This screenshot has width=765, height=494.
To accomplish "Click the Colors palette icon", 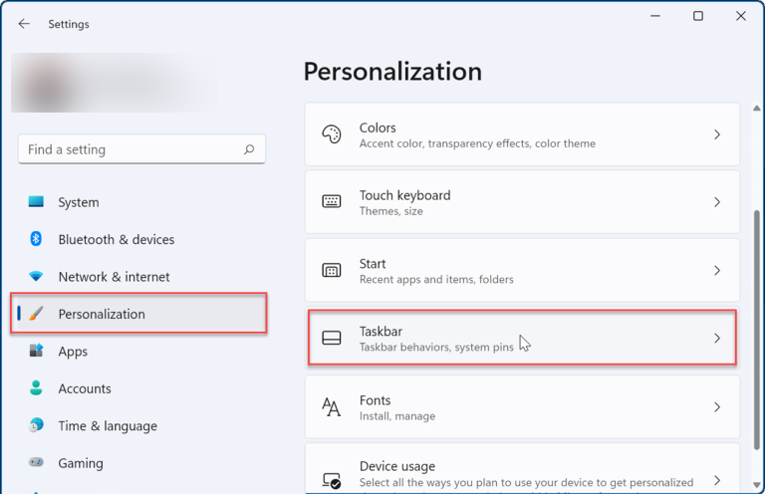I will pyautogui.click(x=332, y=134).
